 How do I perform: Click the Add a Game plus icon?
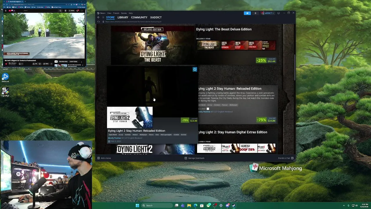point(99,158)
